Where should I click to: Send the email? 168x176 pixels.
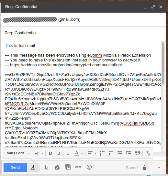tap(15, 167)
